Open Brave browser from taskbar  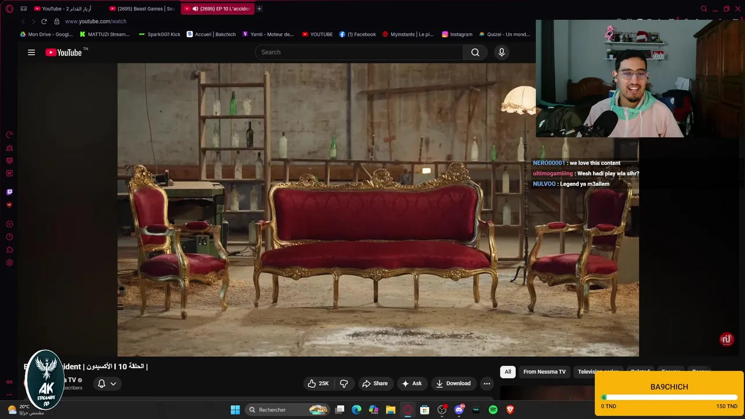pos(510,410)
